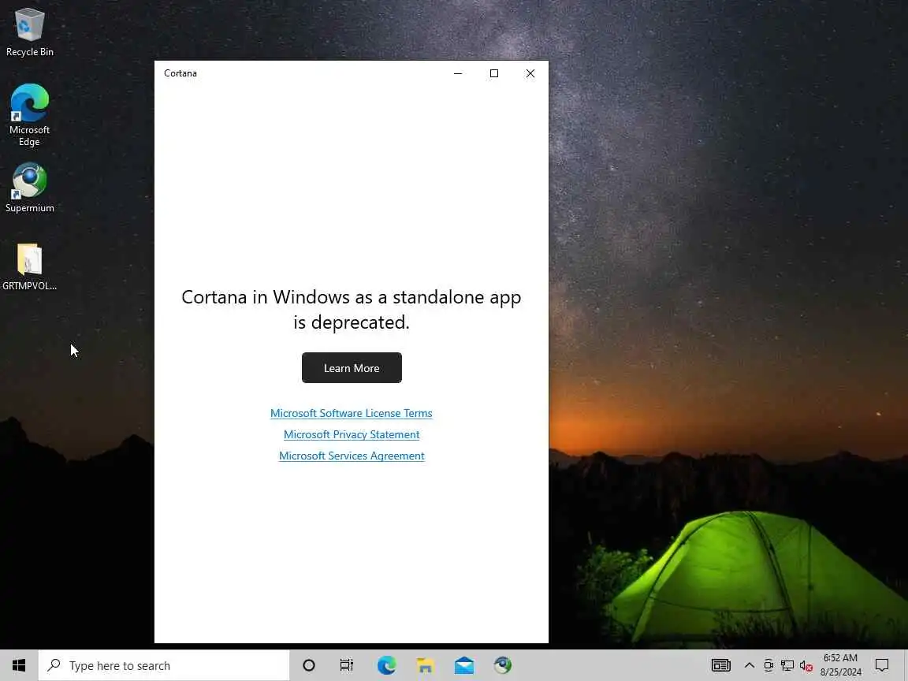Viewport: 908px width, 681px height.
Task: Open the Action Center notifications icon
Action: 882,665
